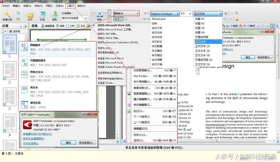The width and height of the screenshot is (280, 162).
Task: Click the magnifier icon below 精确副本 dropdown
Action: (x=126, y=19)
